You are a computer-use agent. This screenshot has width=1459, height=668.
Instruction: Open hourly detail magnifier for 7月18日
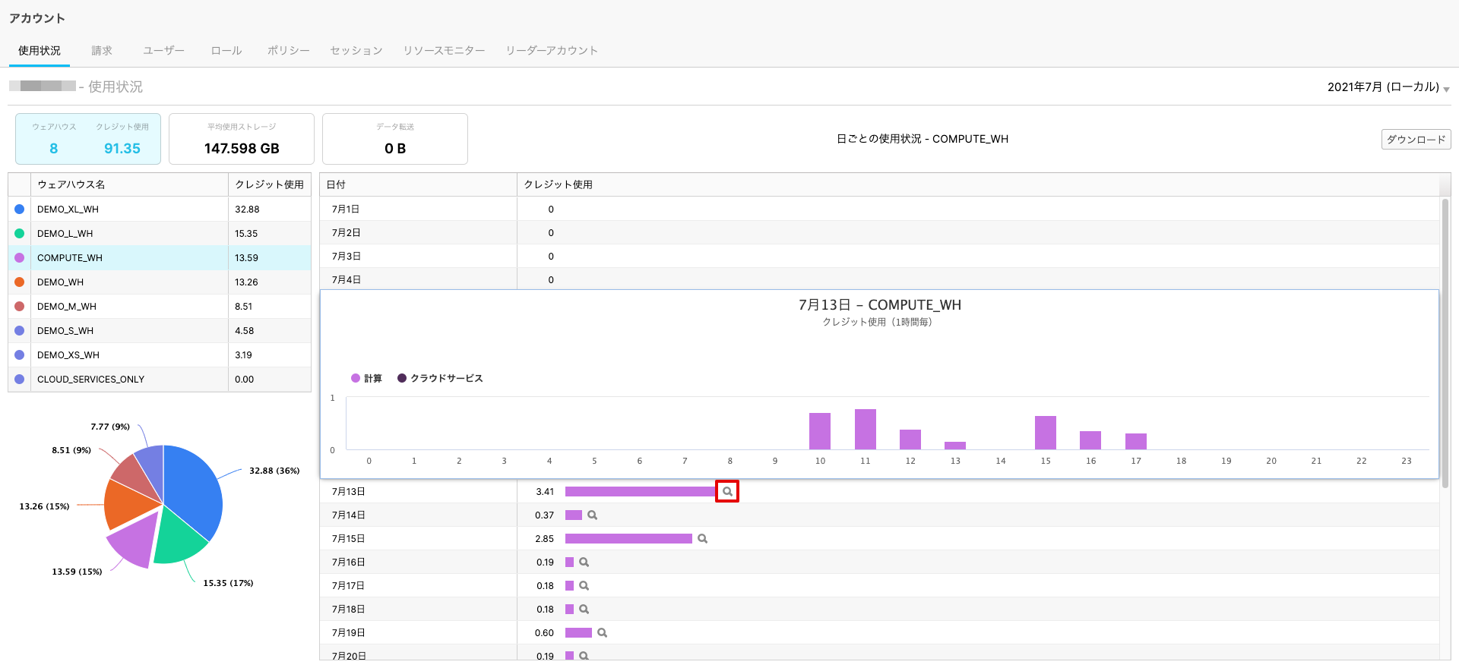click(x=584, y=610)
